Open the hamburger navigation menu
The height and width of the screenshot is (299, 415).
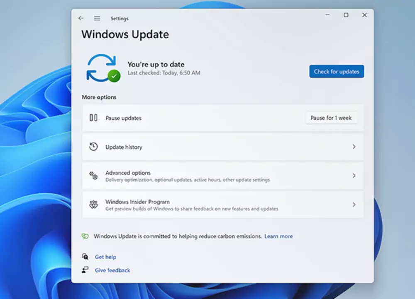[97, 18]
